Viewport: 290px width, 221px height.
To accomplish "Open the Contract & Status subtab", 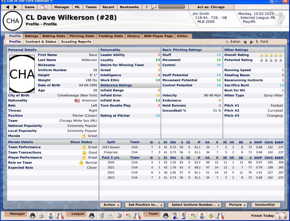I will coord(41,42).
